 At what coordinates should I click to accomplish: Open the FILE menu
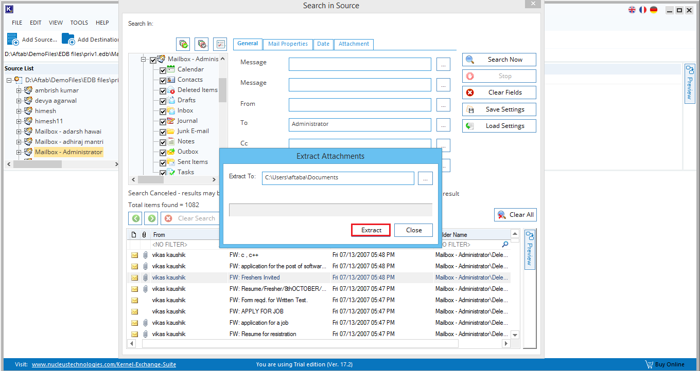pyautogui.click(x=17, y=23)
